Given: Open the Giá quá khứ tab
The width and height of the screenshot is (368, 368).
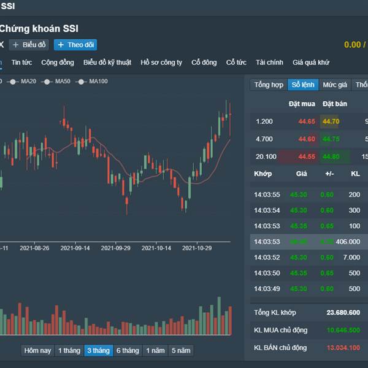Looking at the screenshot, I should point(311,63).
